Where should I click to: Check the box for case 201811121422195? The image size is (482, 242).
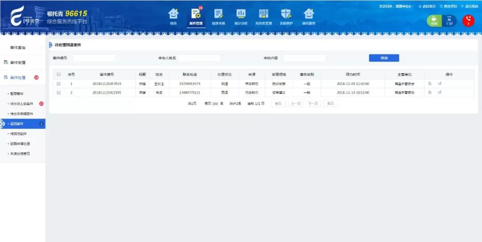(x=58, y=92)
